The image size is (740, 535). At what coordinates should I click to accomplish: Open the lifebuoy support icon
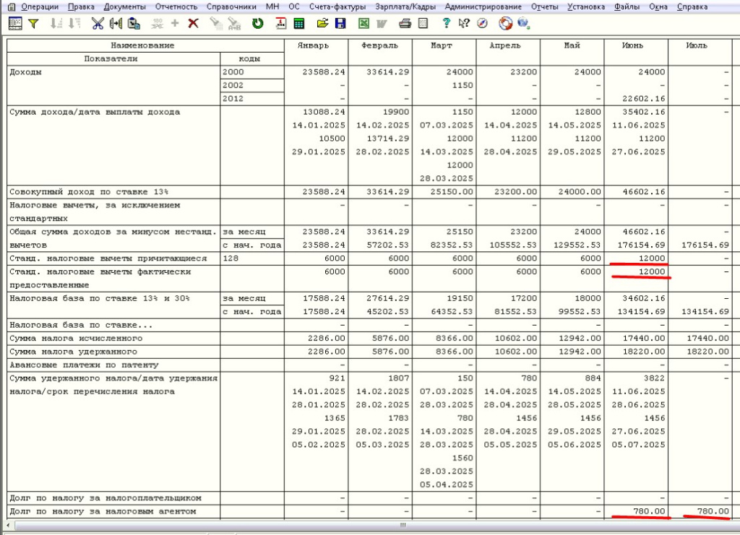tap(505, 23)
